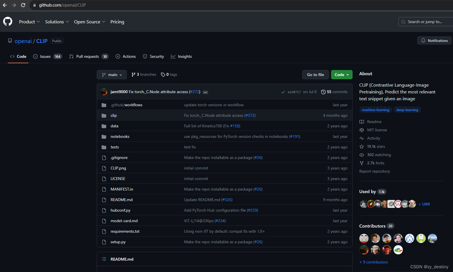Switch to the Security tab
This screenshot has height=272, width=453.
(153, 56)
